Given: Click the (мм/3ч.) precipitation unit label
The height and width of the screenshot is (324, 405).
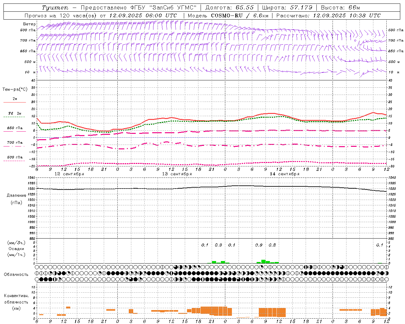Looking at the screenshot, I should 16,243.
